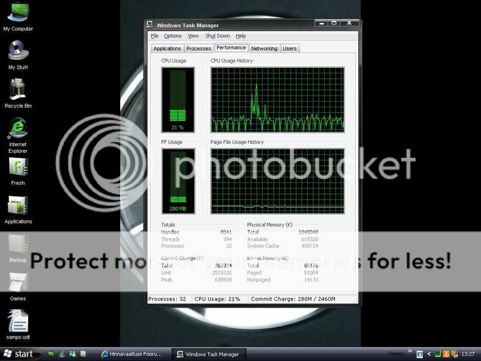
Task: Expand the Games toolbar chevron
Action: (x=410, y=351)
